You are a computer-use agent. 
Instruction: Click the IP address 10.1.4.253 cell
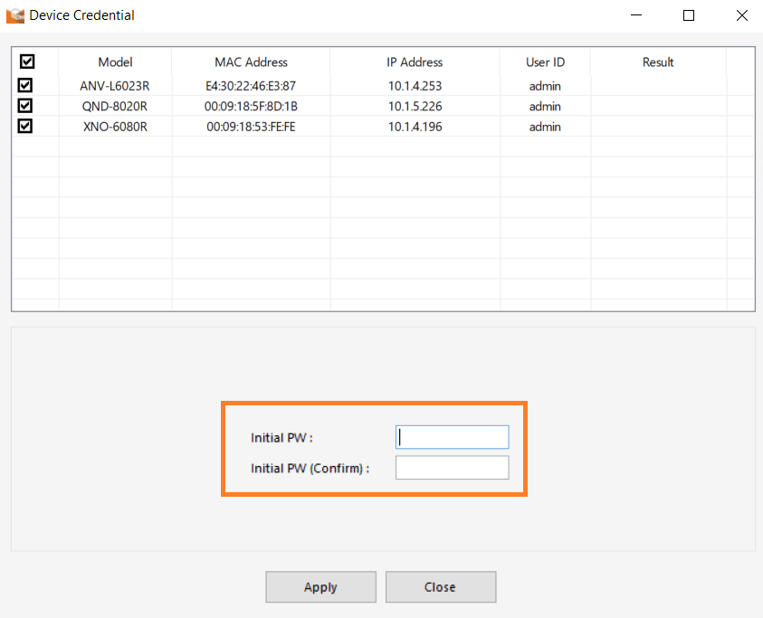click(x=415, y=85)
